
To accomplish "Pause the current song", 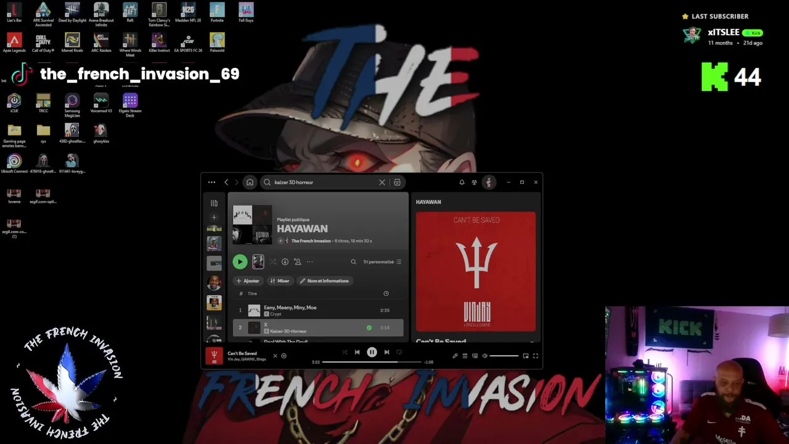I will (372, 352).
